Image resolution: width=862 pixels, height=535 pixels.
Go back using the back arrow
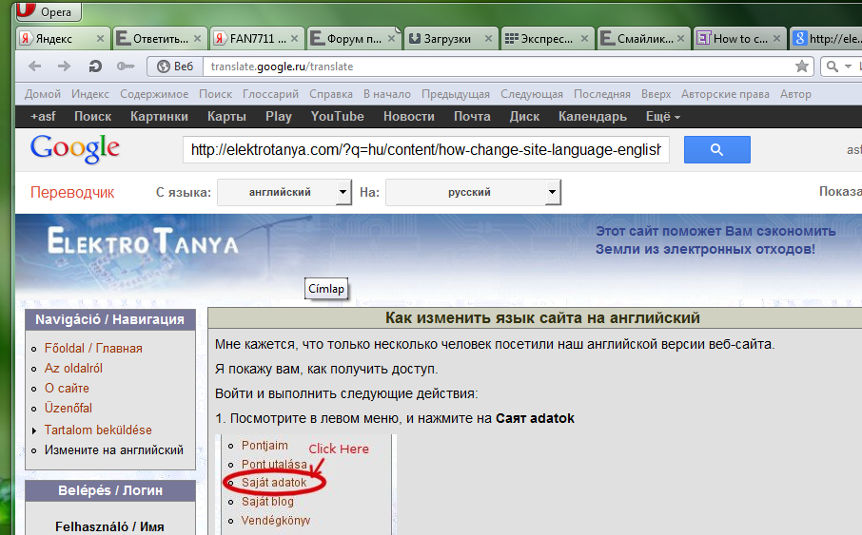tap(35, 67)
